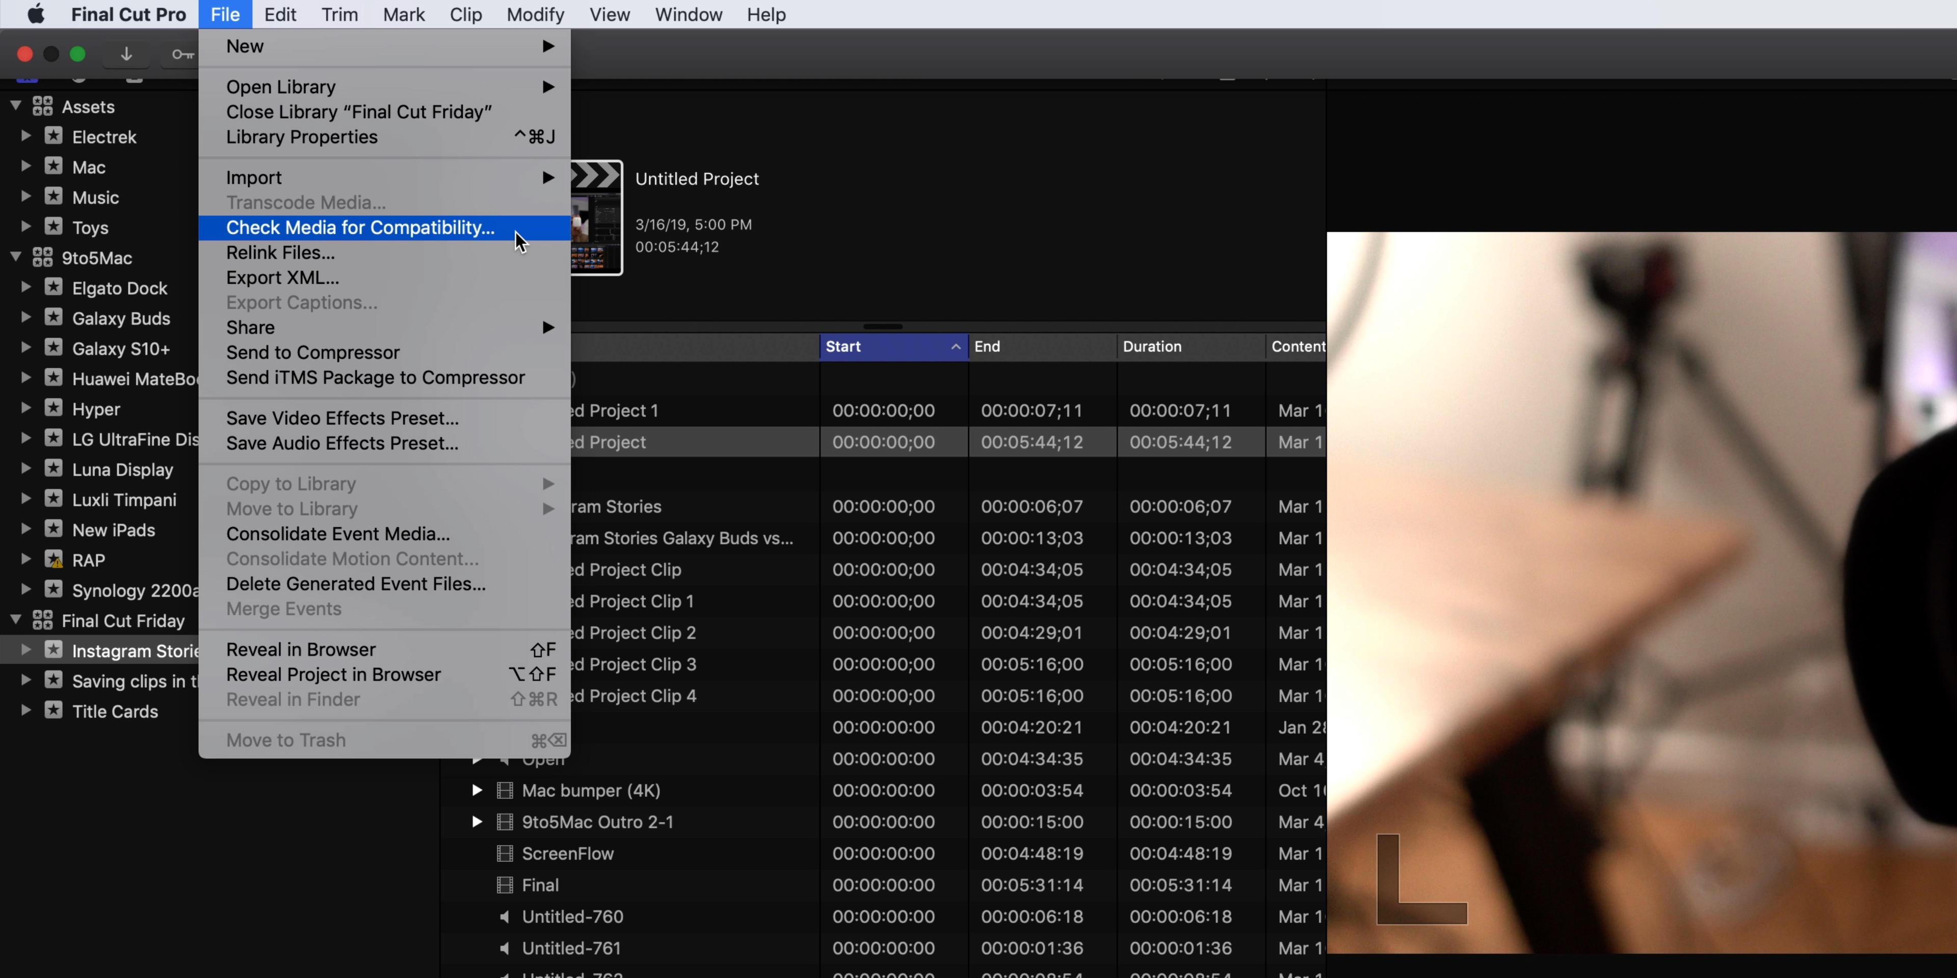Open the Modify menu
Image resolution: width=1957 pixels, height=978 pixels.
click(x=535, y=14)
